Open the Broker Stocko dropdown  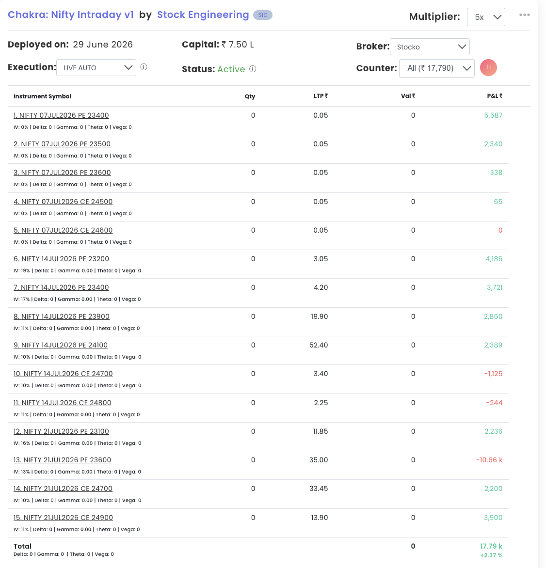coord(430,47)
